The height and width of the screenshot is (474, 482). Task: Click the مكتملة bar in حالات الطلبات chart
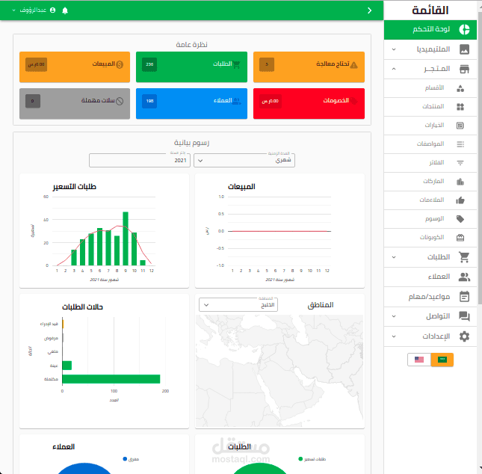[x=111, y=379]
